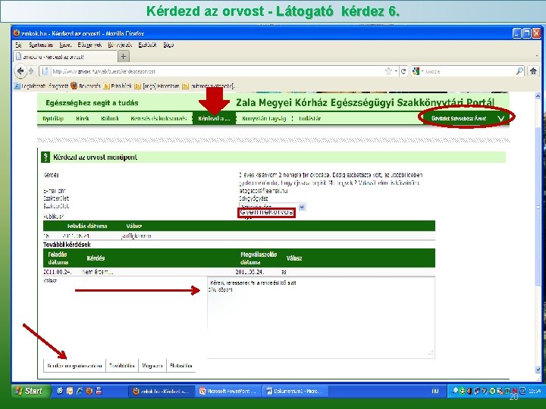This screenshot has width=546, height=409.
Task: Click the Kérdés megválaszolása button
Action: pyautogui.click(x=74, y=366)
